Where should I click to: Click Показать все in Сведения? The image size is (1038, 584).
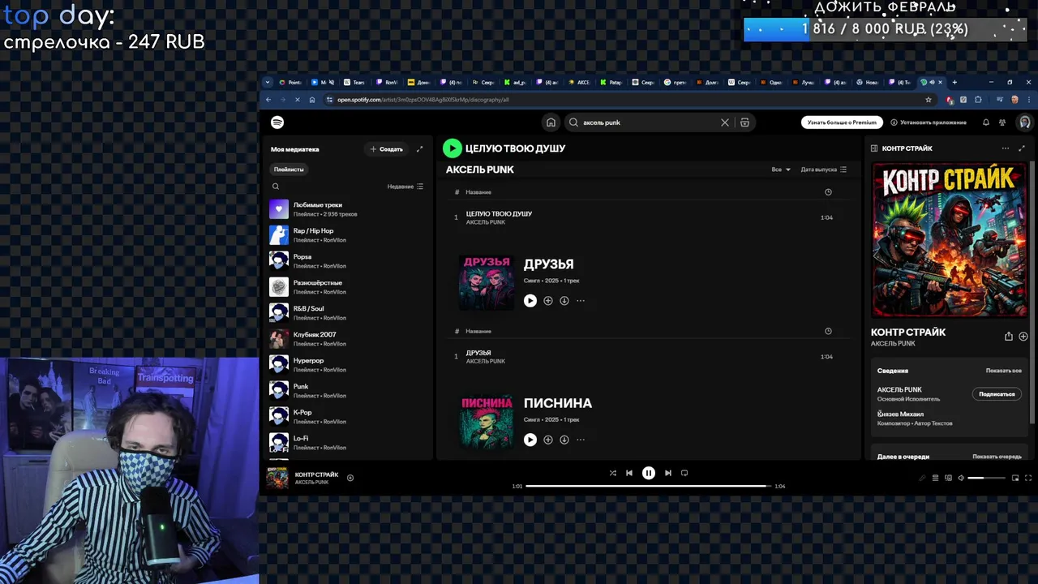pos(1003,371)
